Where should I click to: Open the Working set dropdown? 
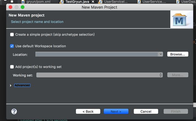[x=99, y=75]
